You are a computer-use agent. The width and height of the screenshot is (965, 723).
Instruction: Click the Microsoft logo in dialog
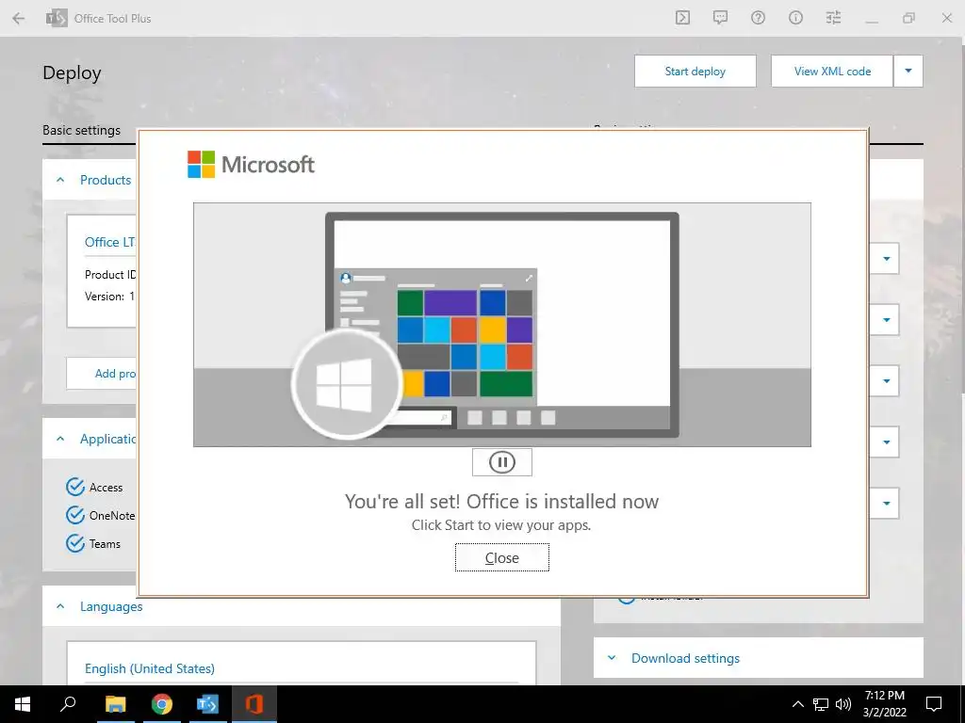(251, 164)
